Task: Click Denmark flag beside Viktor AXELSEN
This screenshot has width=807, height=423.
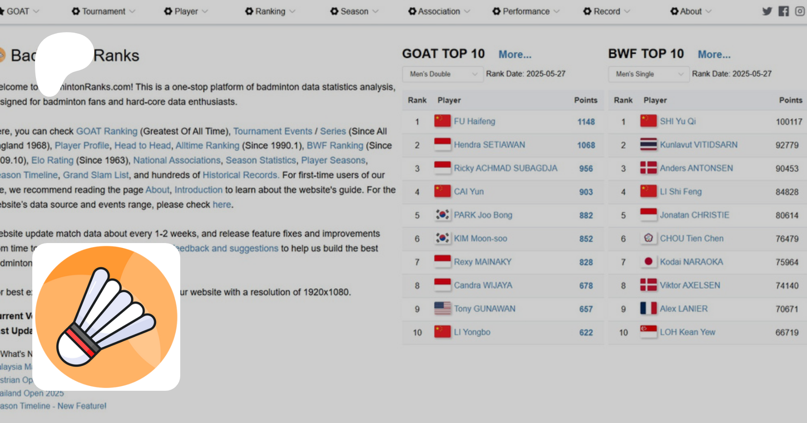Action: (x=648, y=285)
